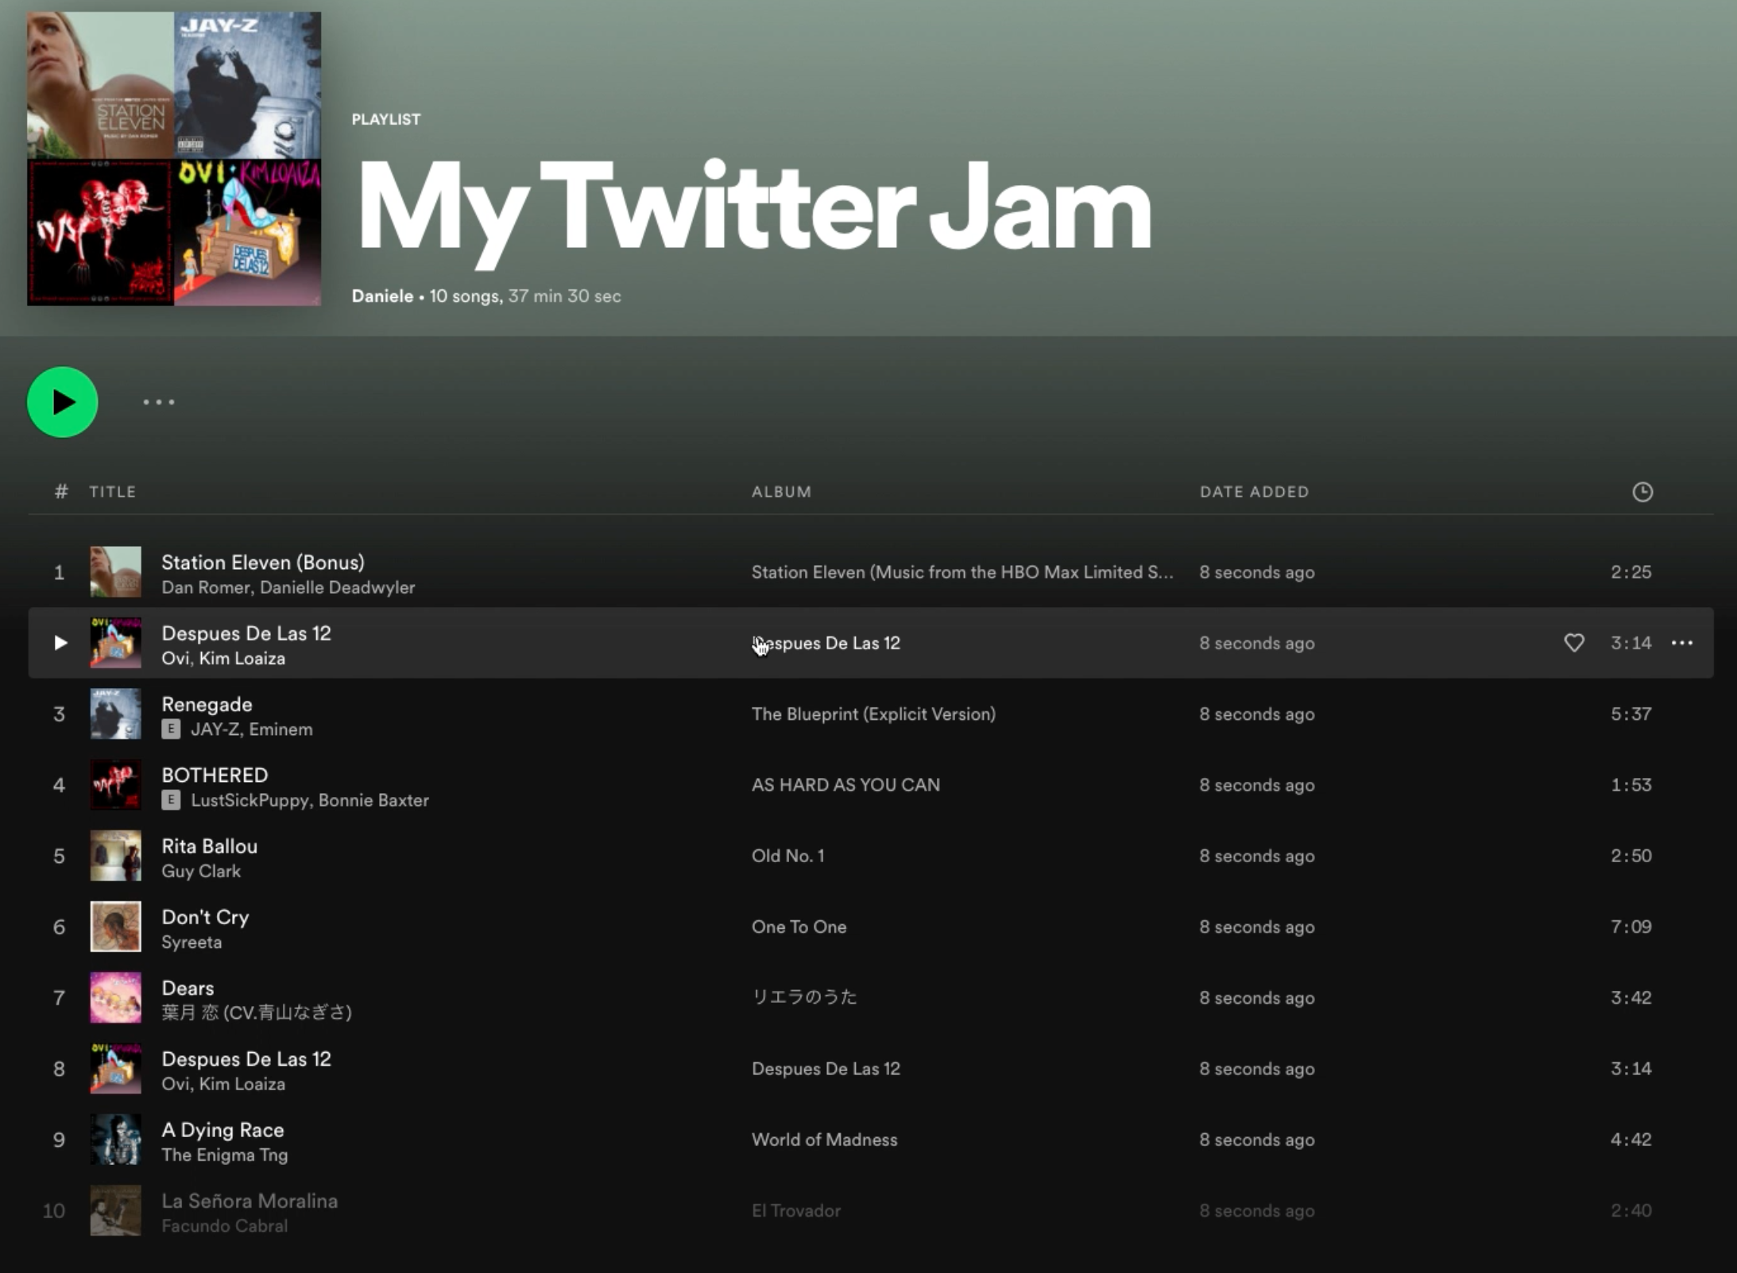This screenshot has width=1737, height=1273.
Task: Click the Explicit badge next to JAY-Z
Action: 172,729
